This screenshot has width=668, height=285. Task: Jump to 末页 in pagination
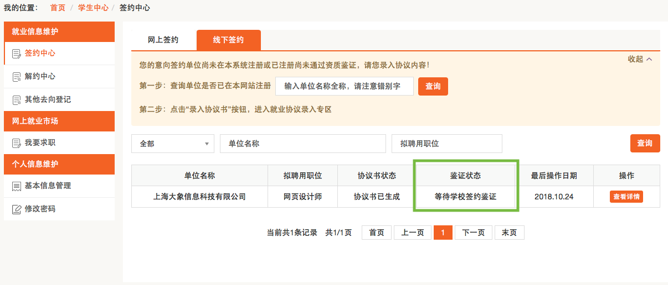coord(509,233)
